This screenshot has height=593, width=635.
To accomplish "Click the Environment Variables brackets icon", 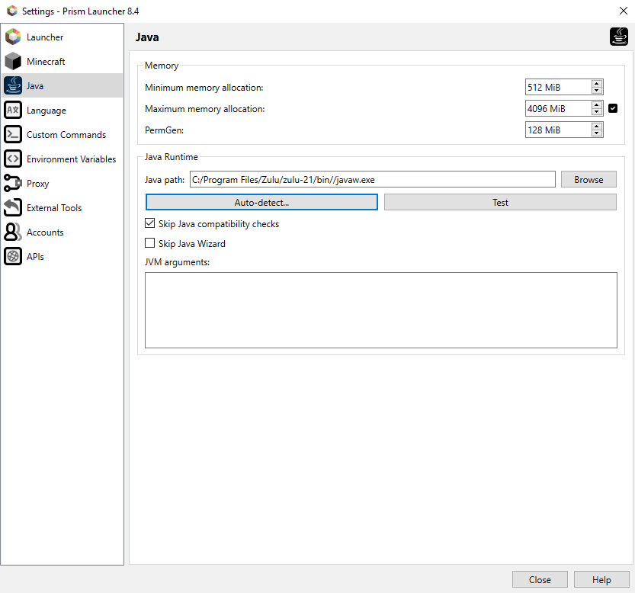I will pyautogui.click(x=13, y=159).
